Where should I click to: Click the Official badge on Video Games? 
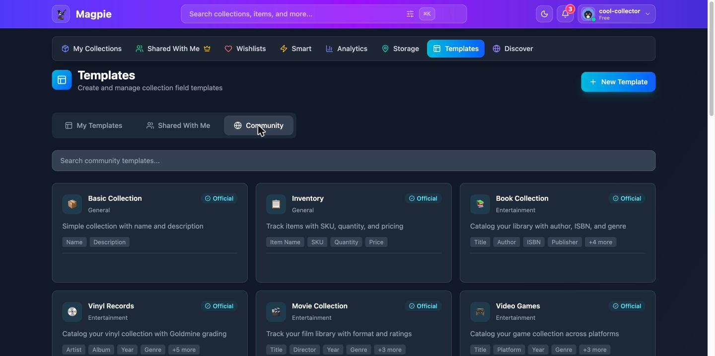pos(627,306)
